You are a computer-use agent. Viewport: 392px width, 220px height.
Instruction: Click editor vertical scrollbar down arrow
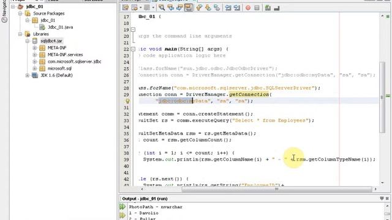point(382,183)
